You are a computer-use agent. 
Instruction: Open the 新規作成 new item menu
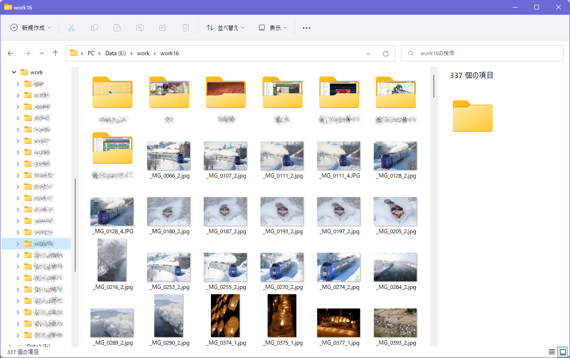(30, 28)
